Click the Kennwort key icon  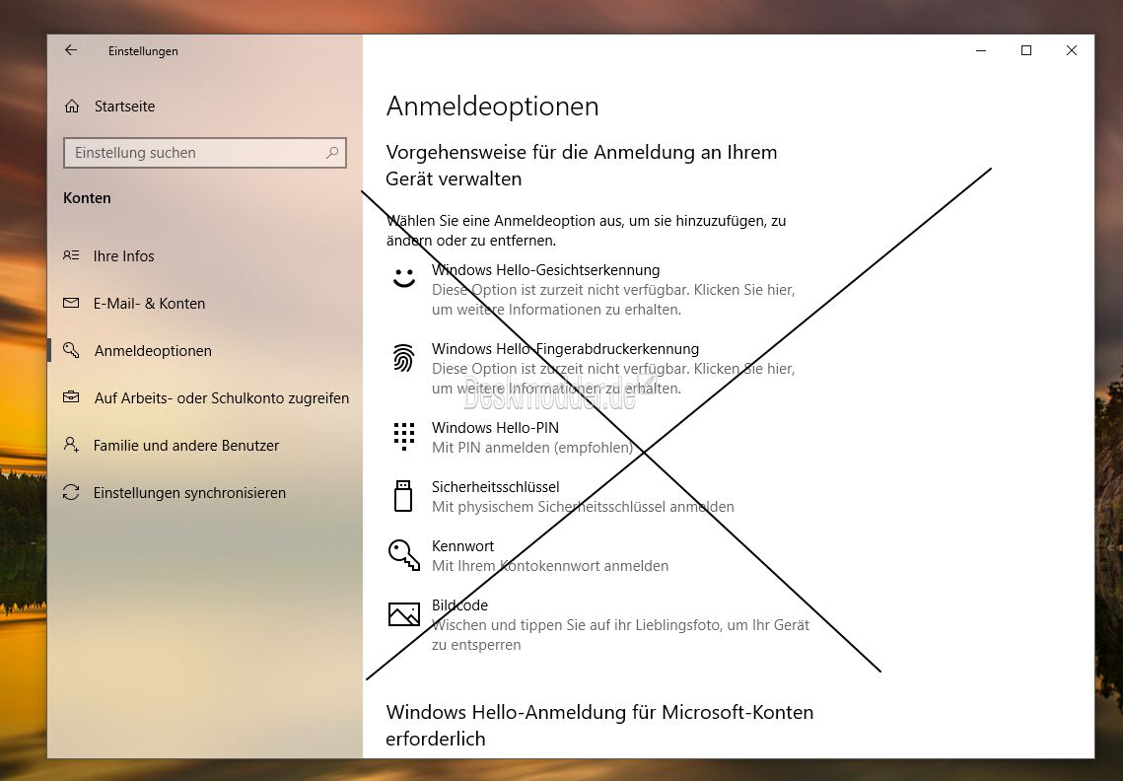(404, 555)
